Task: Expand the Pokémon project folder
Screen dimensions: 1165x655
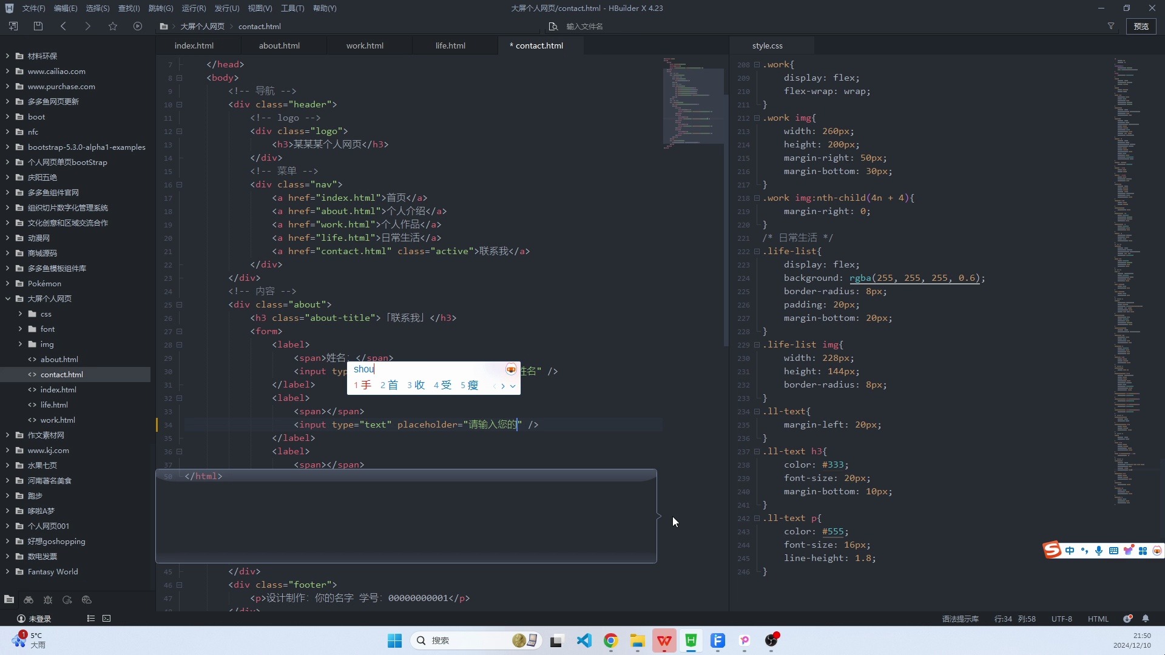Action: (7, 283)
